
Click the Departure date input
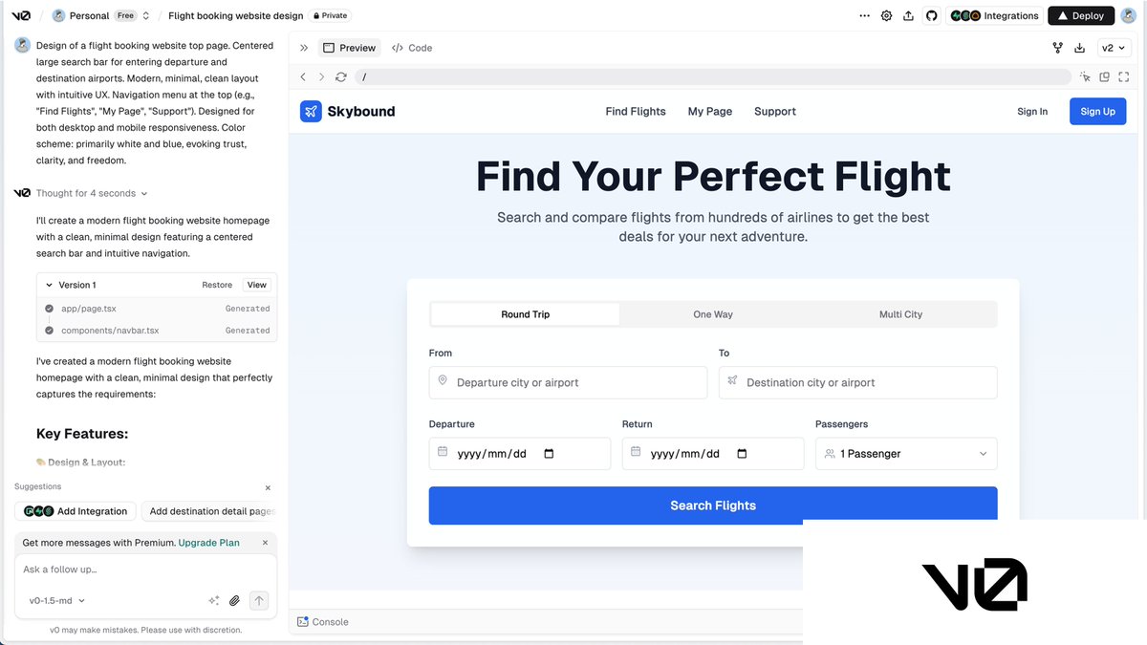click(520, 454)
